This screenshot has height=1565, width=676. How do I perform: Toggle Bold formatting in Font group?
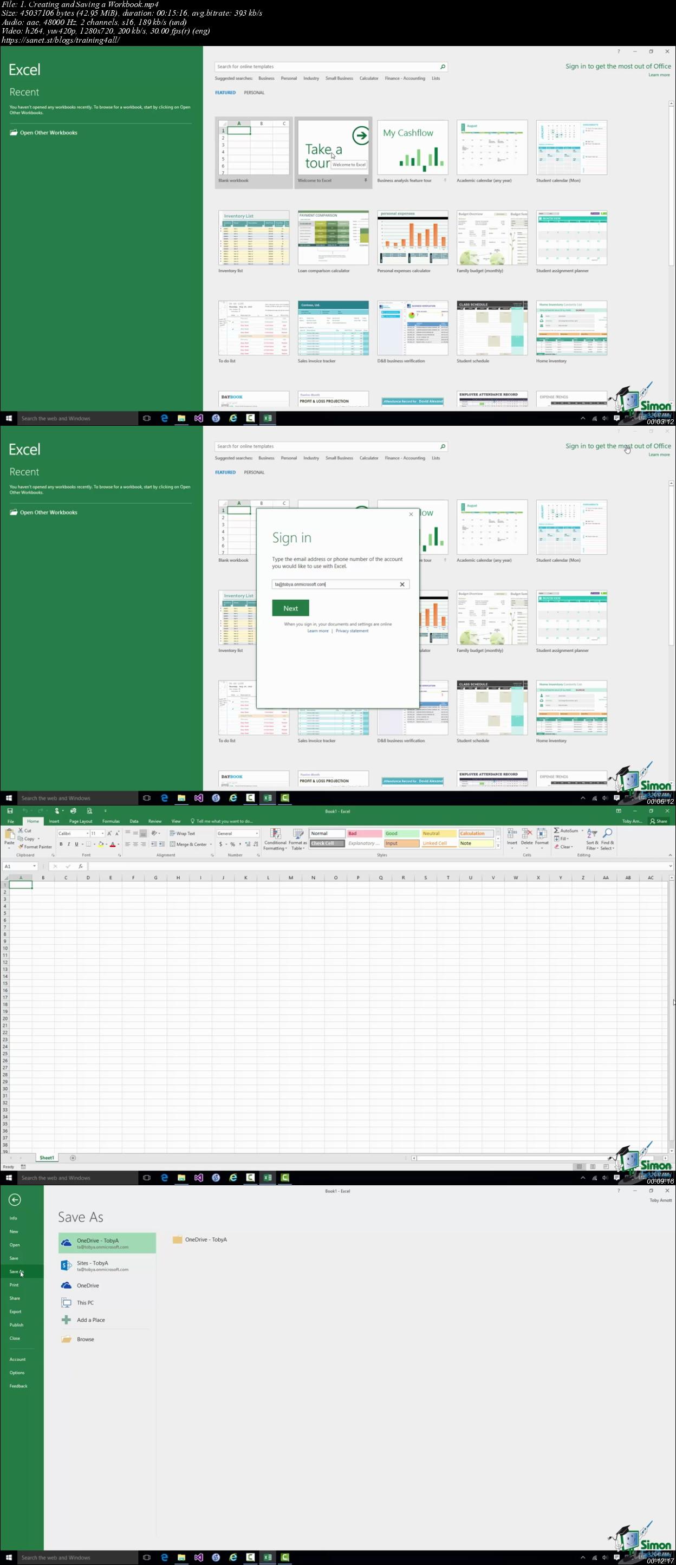point(61,844)
